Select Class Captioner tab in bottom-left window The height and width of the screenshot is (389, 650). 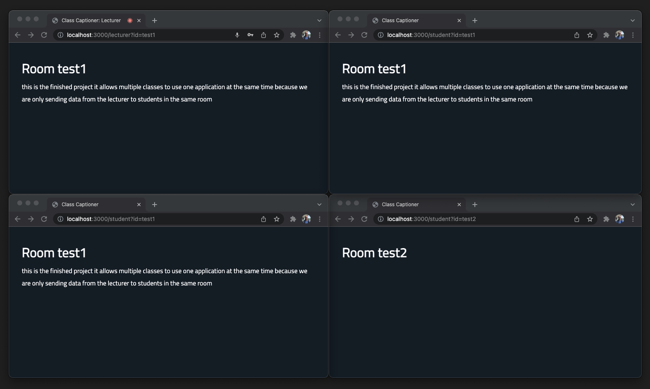pyautogui.click(x=96, y=205)
